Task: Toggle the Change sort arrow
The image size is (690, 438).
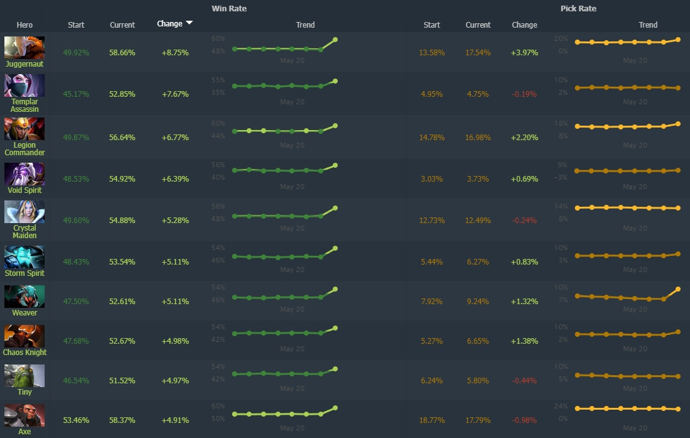Action: click(x=189, y=23)
